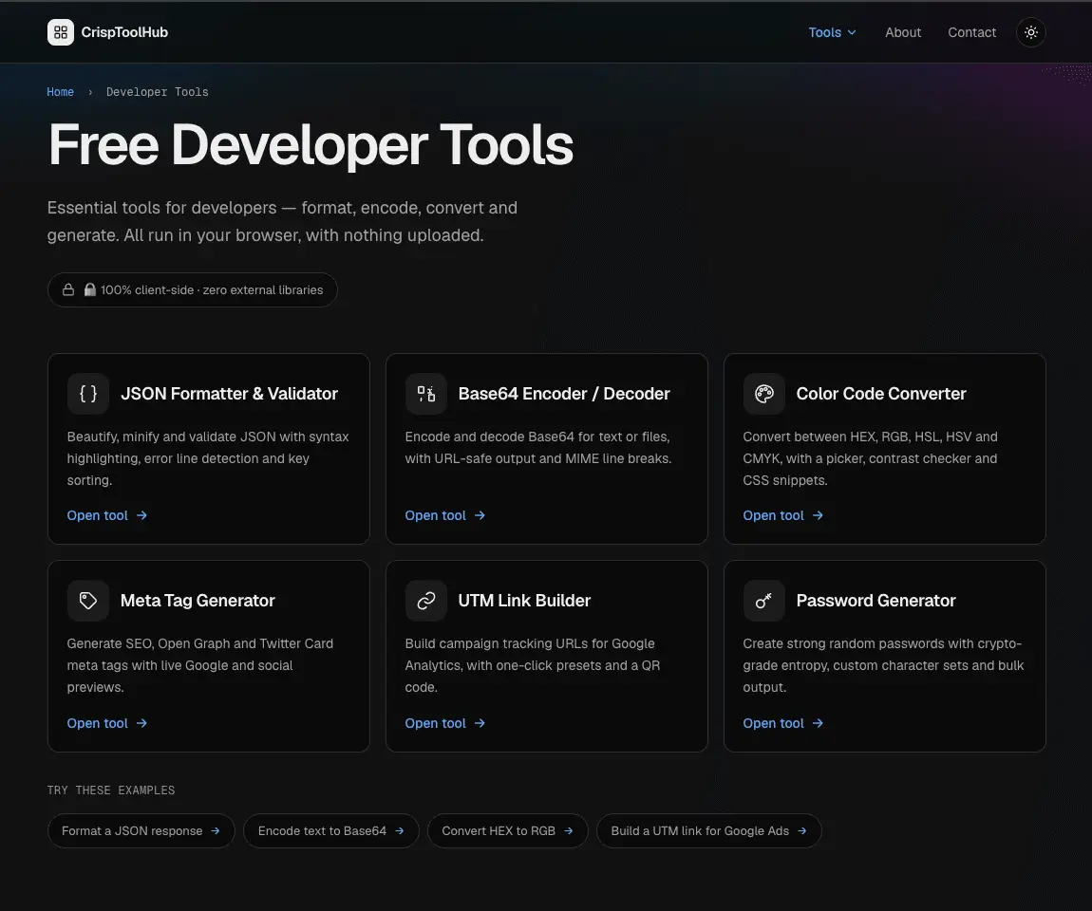Screen dimensions: 1092x911
Task: Open the Color Code Converter title
Action: (881, 394)
